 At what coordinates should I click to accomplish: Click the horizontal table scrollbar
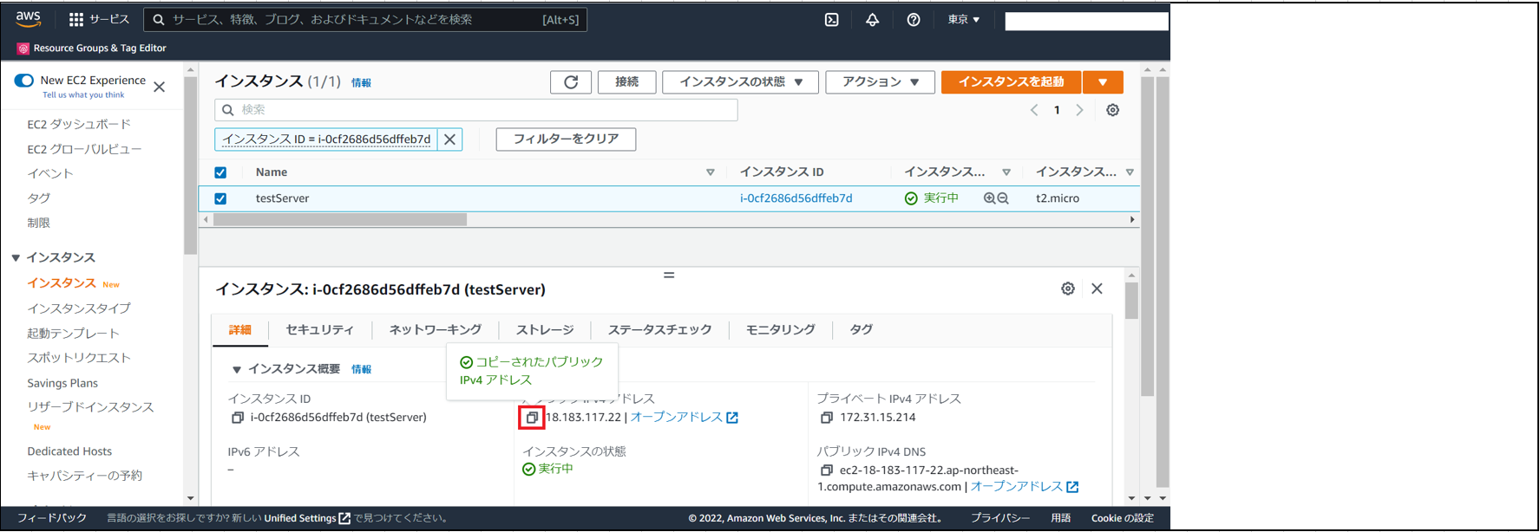pyautogui.click(x=340, y=220)
